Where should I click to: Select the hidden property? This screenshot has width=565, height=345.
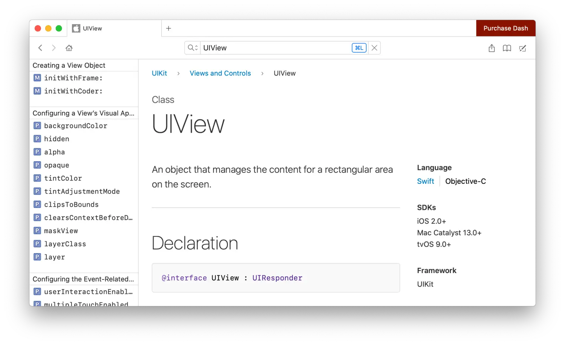click(84, 139)
